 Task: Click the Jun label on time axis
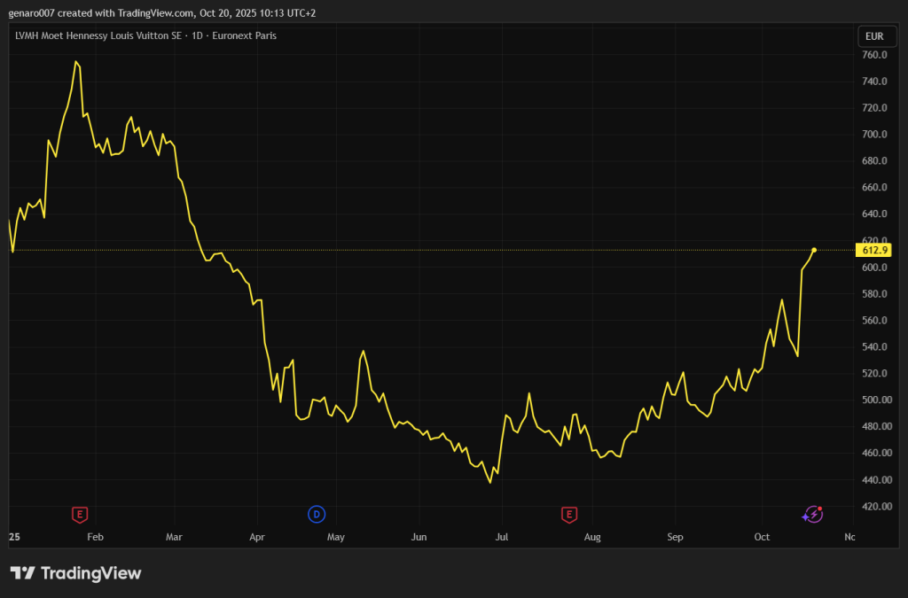coord(419,537)
